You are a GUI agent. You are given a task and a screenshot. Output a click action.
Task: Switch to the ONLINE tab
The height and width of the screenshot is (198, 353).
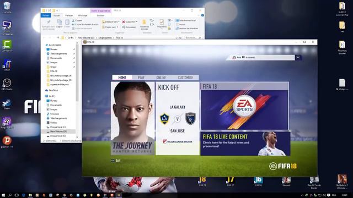161,78
